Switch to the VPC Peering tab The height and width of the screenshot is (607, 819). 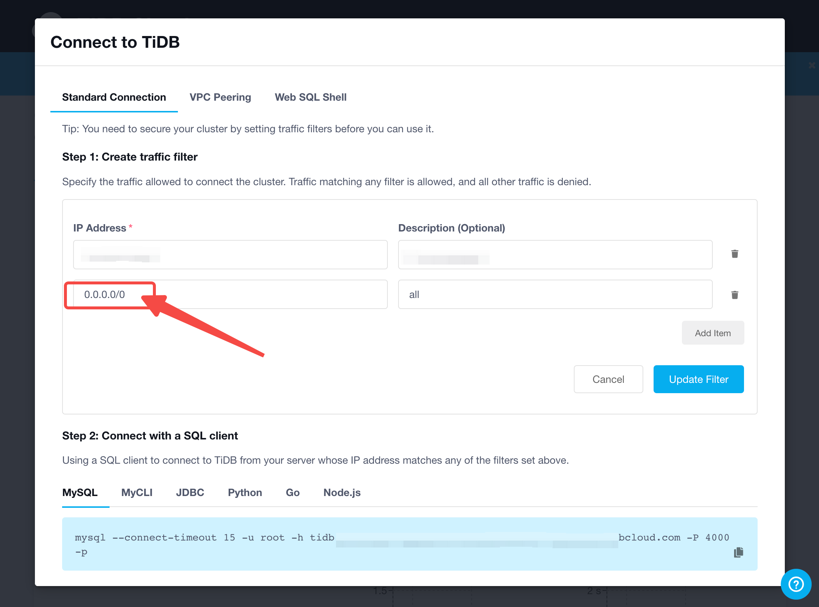pyautogui.click(x=220, y=97)
